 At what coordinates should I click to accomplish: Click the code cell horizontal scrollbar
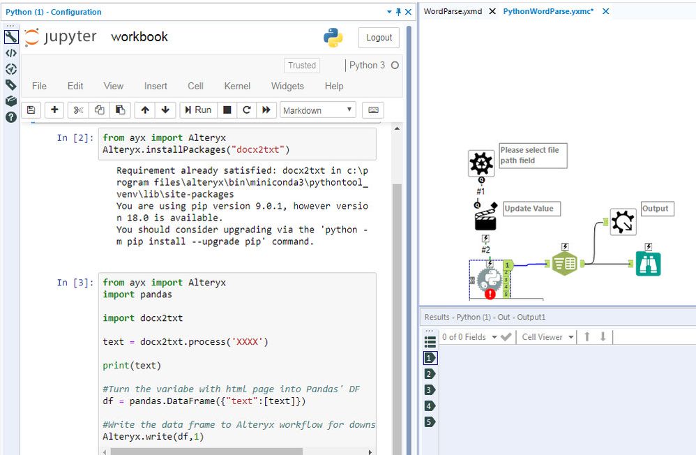(x=206, y=452)
